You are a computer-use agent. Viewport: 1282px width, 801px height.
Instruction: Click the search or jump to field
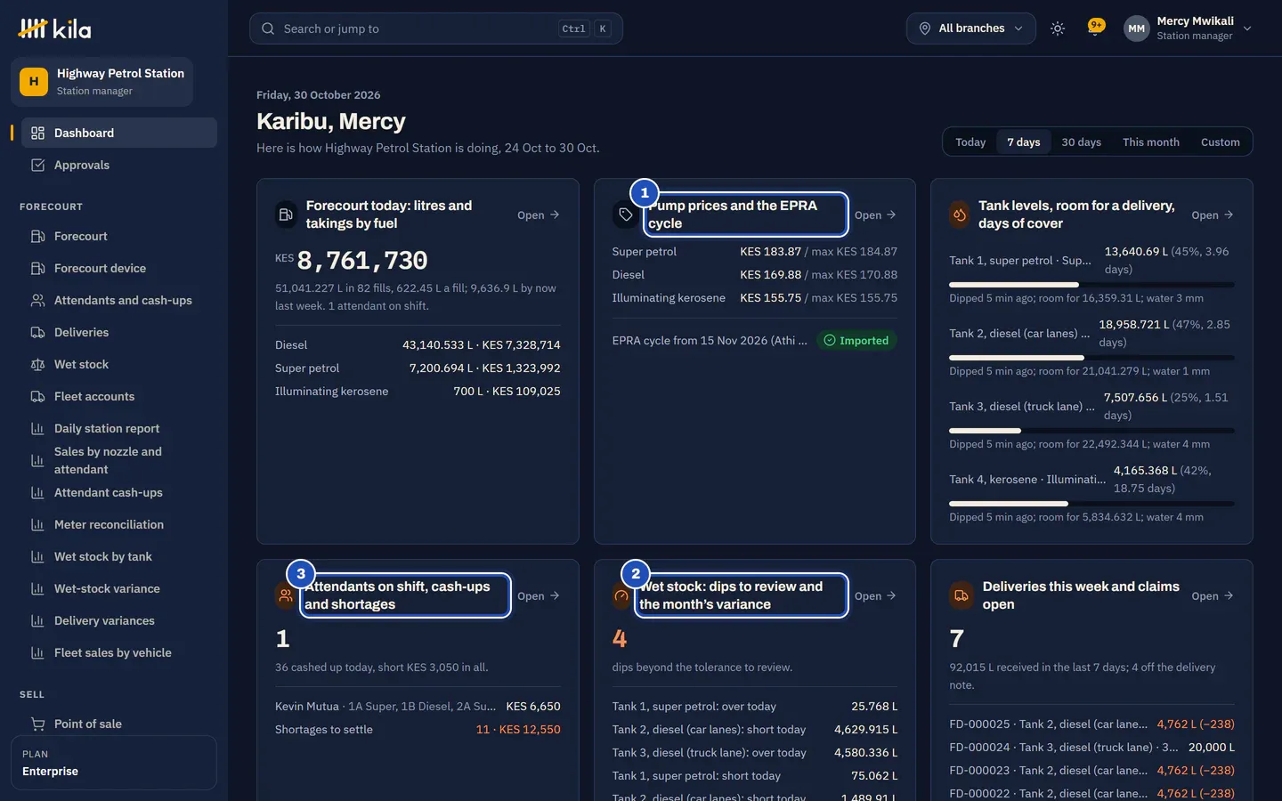coord(436,28)
